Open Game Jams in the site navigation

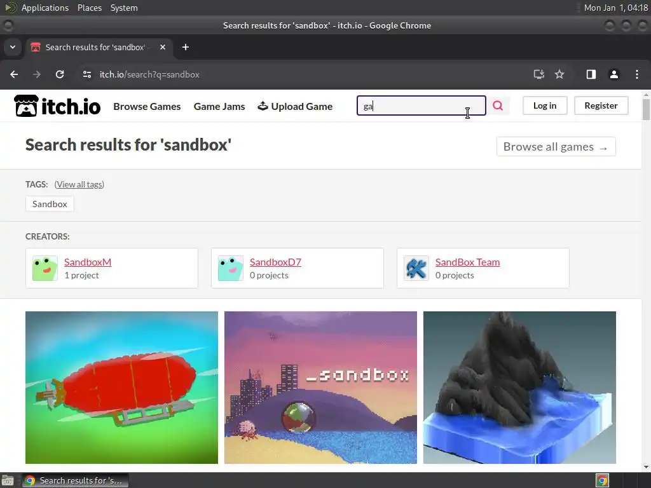pos(219,106)
